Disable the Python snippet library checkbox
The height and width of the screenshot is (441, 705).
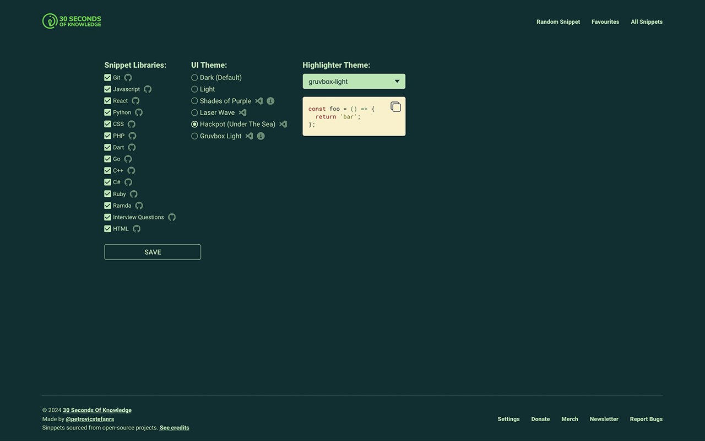click(107, 112)
